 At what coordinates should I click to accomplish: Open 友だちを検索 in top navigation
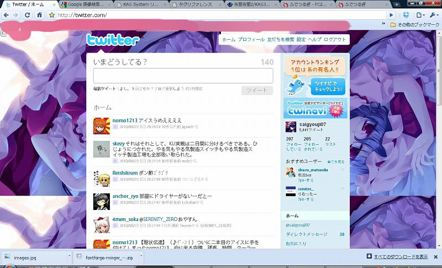coord(281,40)
